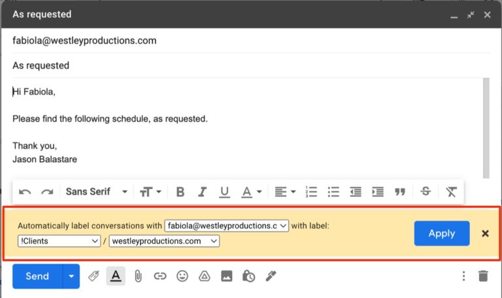Open the text size dropdown
This screenshot has height=298, width=502.
(150, 192)
